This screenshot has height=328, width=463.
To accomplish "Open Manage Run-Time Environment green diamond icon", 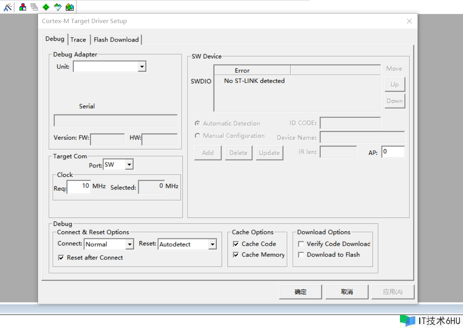I will coord(46,7).
